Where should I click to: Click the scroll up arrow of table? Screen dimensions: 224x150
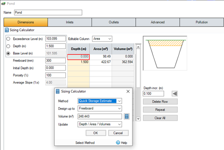[138, 47]
